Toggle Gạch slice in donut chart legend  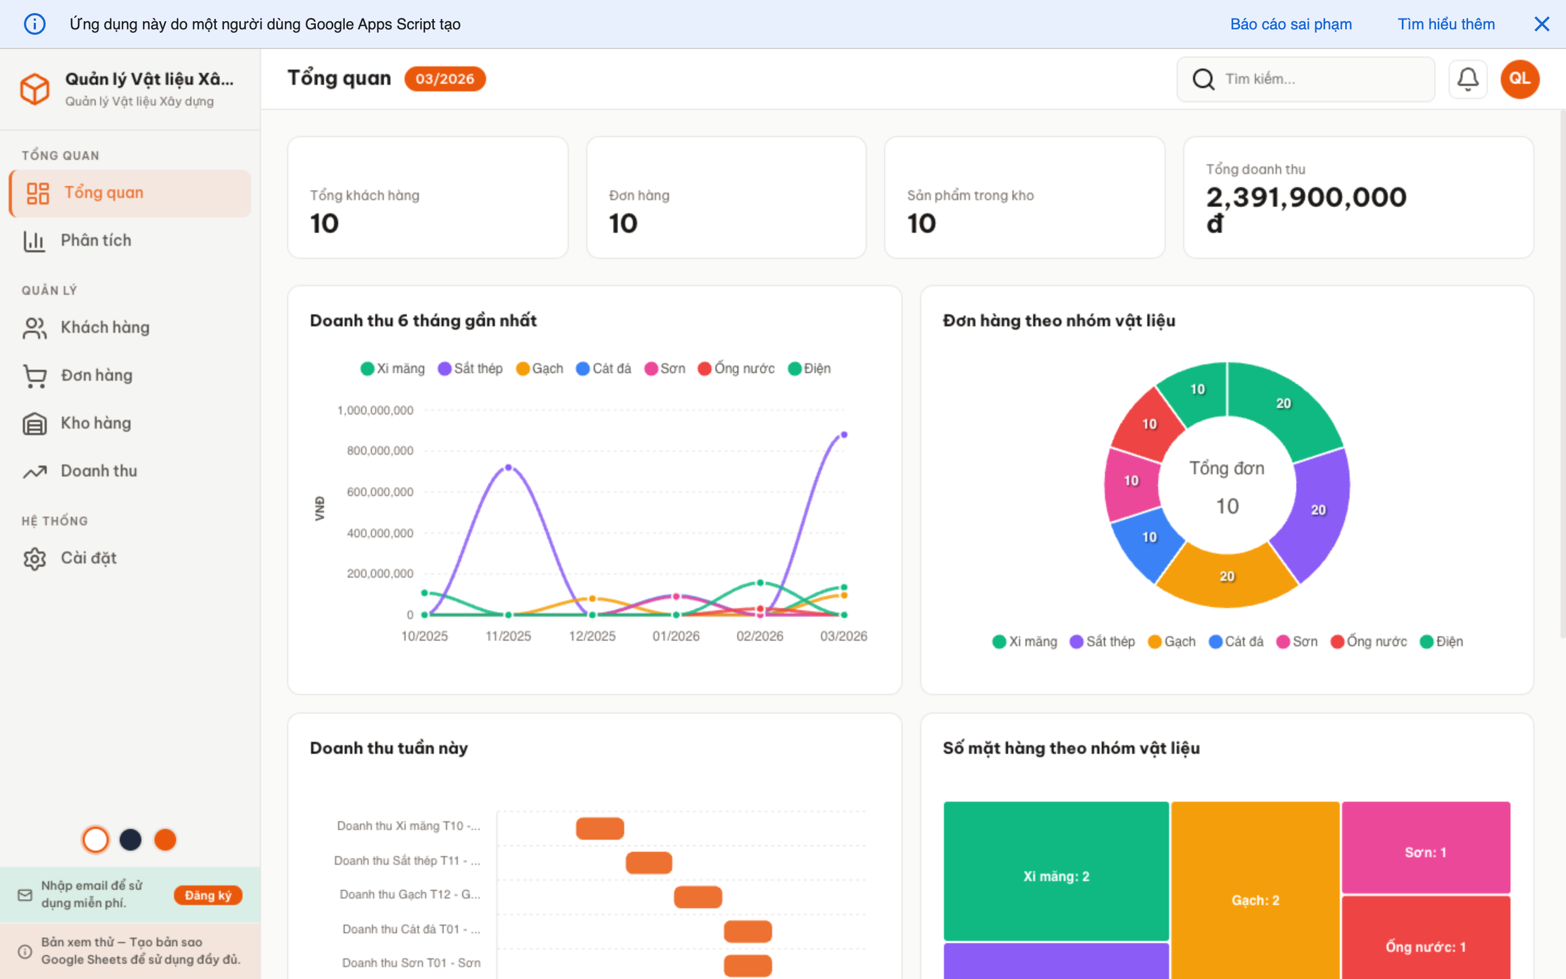pos(1171,642)
